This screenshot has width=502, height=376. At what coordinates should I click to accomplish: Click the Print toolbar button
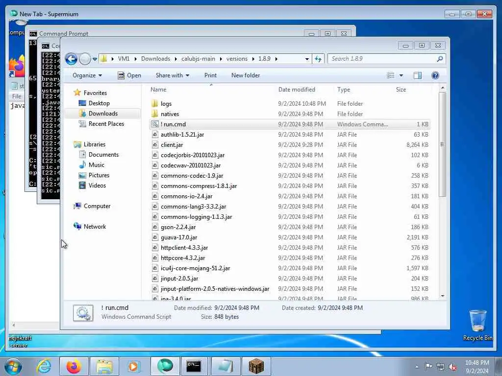[x=210, y=75]
